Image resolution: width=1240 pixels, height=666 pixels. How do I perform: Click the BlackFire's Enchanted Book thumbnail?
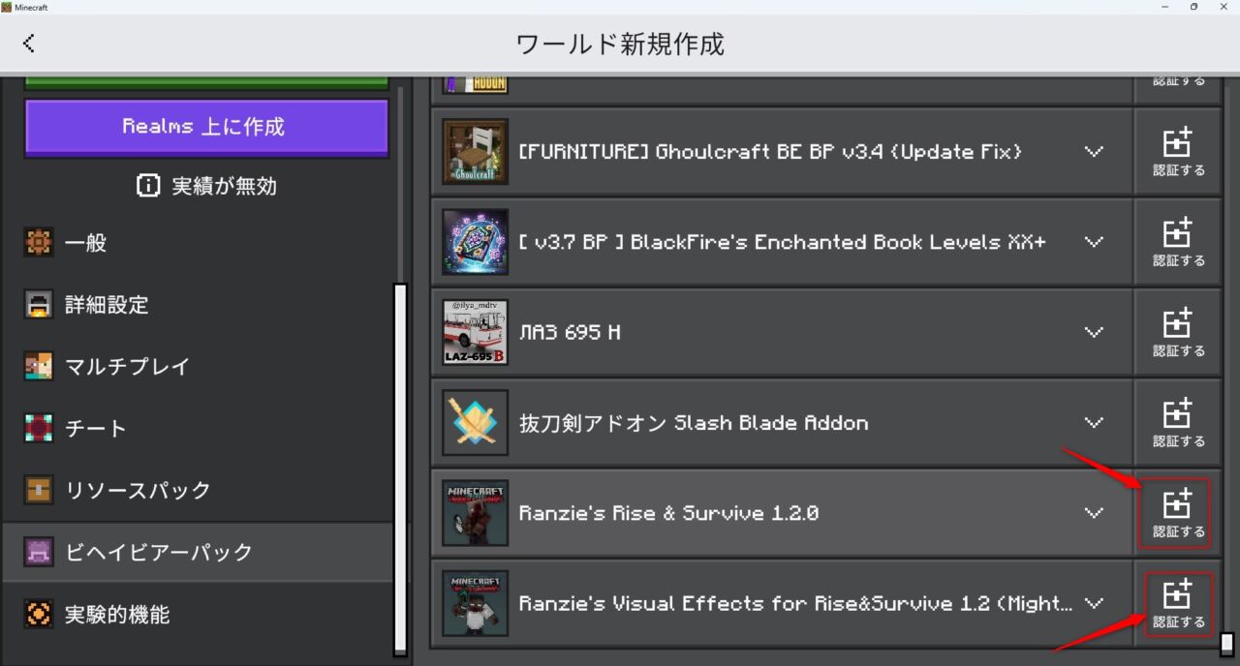click(475, 242)
